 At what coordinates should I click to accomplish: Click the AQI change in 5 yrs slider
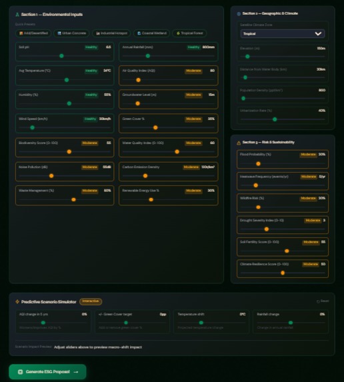click(x=53, y=323)
